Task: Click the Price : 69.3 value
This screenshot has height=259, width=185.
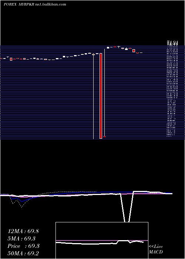Action: 23,246
